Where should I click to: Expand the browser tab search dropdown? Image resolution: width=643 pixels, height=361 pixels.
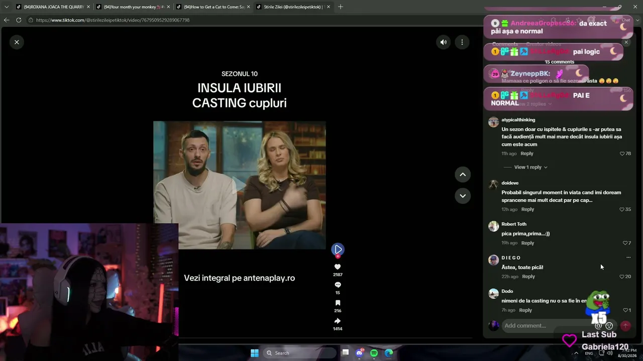7,7
